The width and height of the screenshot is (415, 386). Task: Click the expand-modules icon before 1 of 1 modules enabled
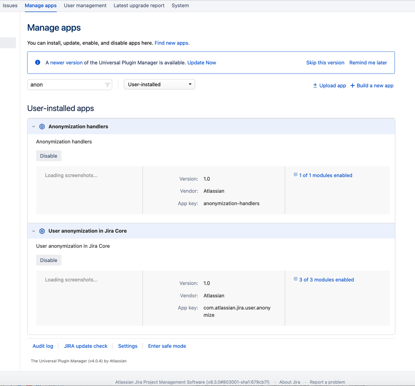coord(295,175)
